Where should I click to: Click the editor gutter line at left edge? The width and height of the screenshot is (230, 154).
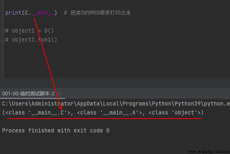click(x=3, y=59)
